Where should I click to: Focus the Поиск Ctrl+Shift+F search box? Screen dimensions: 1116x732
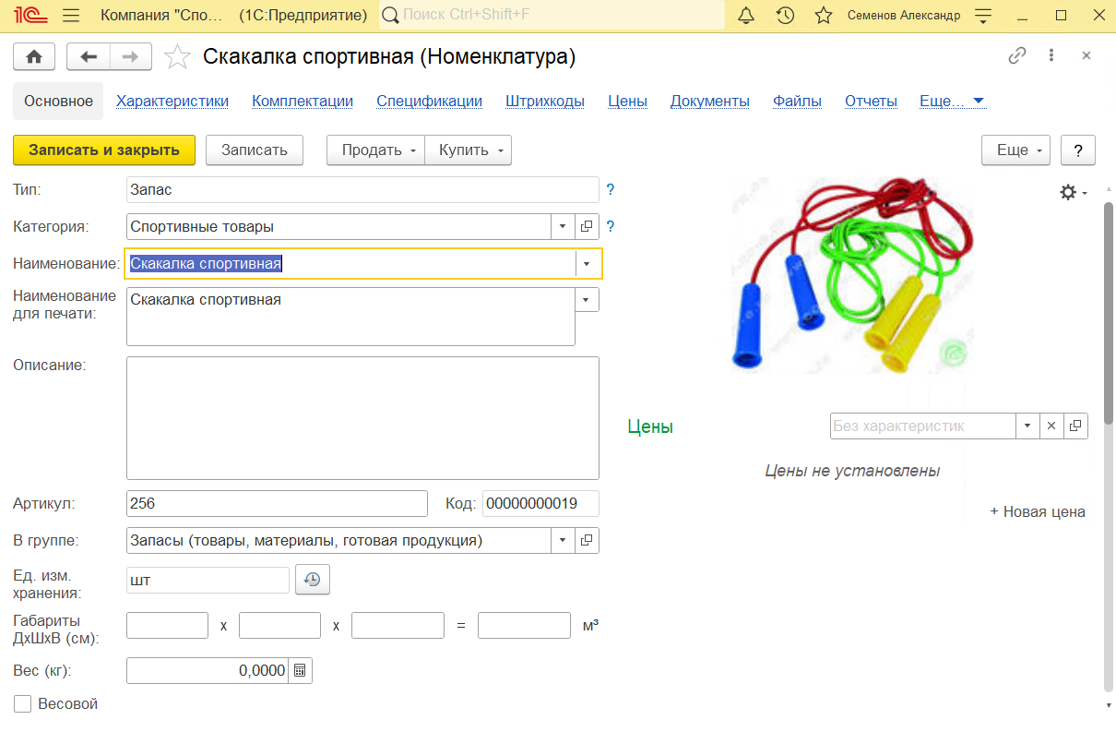[552, 16]
